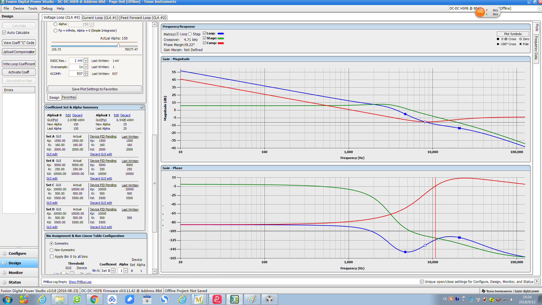
Task: Open EADC Res. dropdown
Action: (x=86, y=61)
